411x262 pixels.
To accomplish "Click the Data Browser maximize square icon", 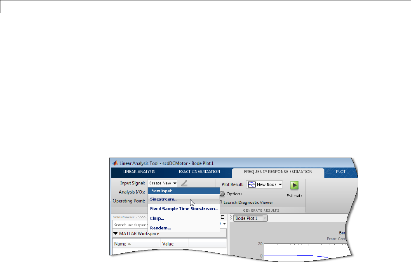I will click(223, 217).
